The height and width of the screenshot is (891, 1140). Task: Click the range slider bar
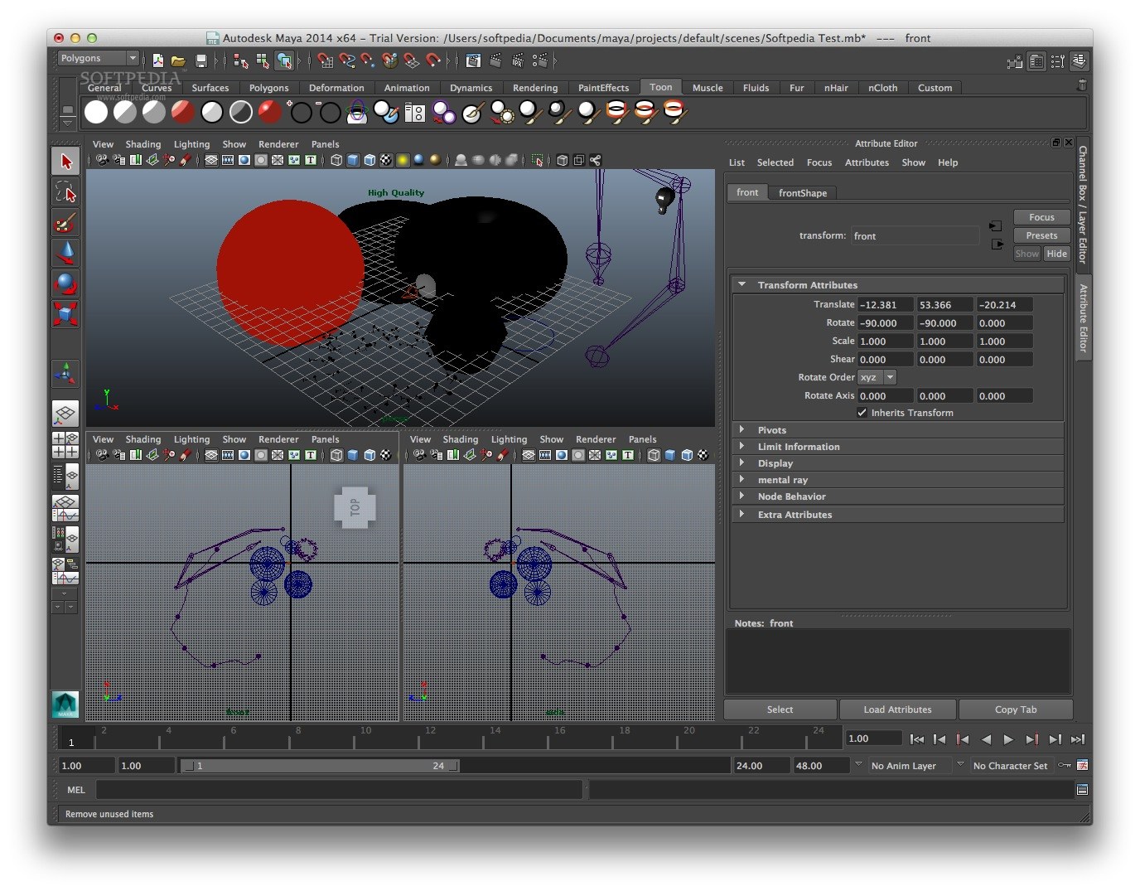(x=320, y=766)
